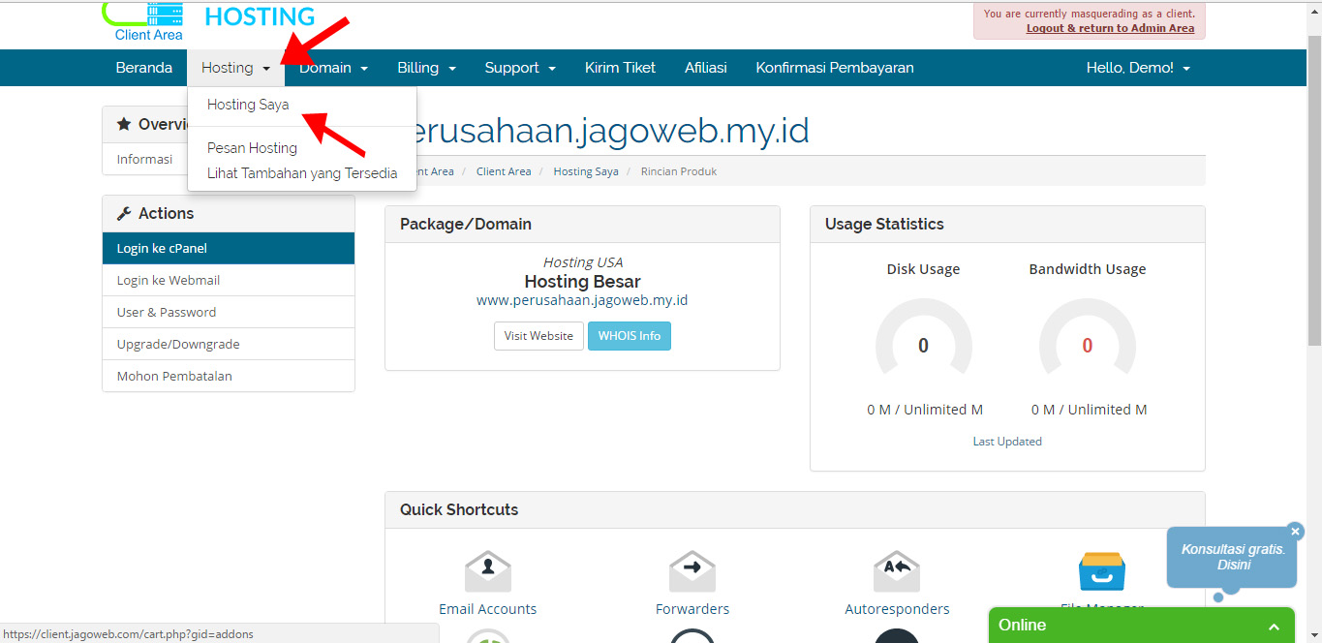Open the Domain dropdown menu
This screenshot has width=1322, height=643.
click(x=333, y=68)
